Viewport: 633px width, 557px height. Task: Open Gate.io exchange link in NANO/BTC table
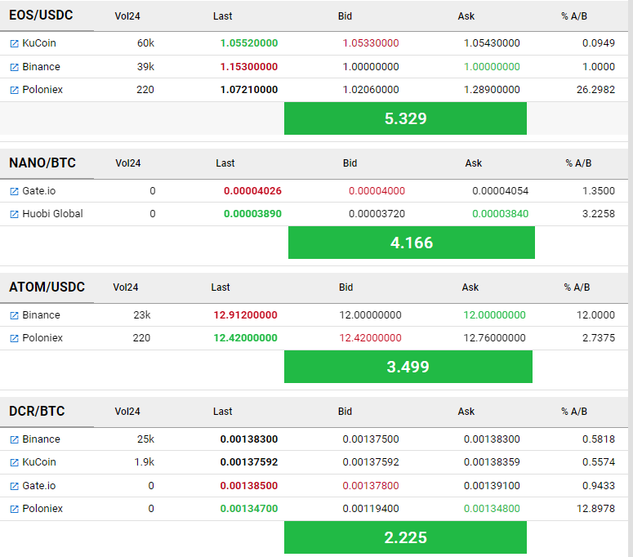[x=38, y=190]
